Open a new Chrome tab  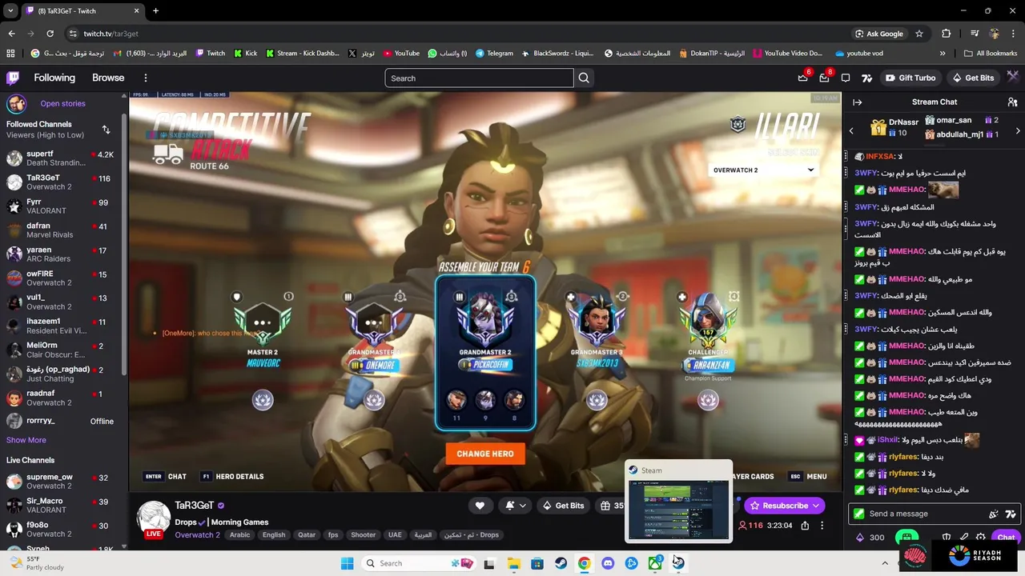pyautogui.click(x=155, y=10)
